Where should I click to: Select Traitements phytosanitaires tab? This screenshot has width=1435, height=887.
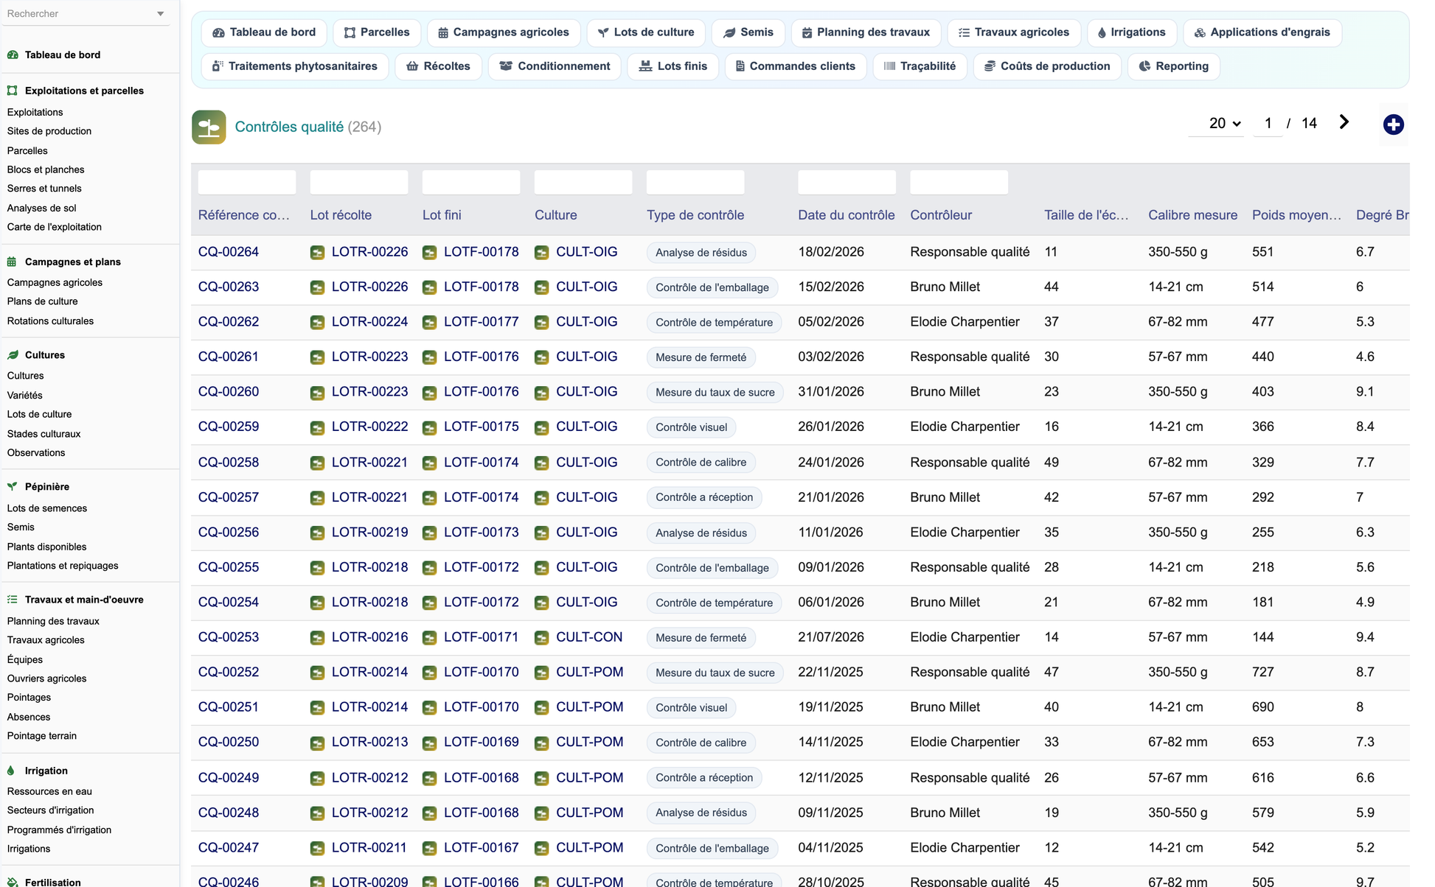pyautogui.click(x=295, y=66)
